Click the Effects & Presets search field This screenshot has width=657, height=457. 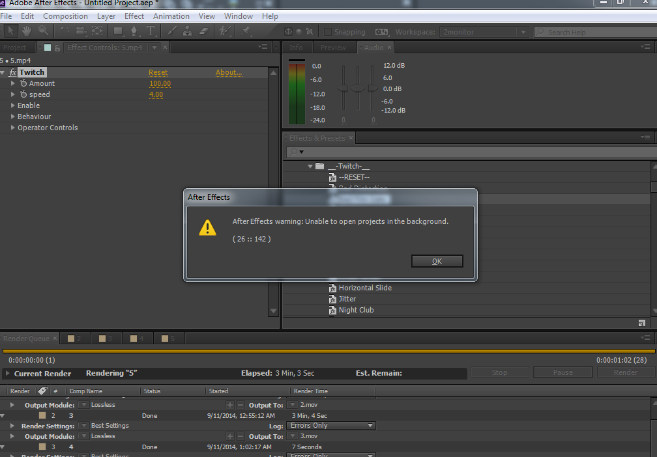(471, 152)
